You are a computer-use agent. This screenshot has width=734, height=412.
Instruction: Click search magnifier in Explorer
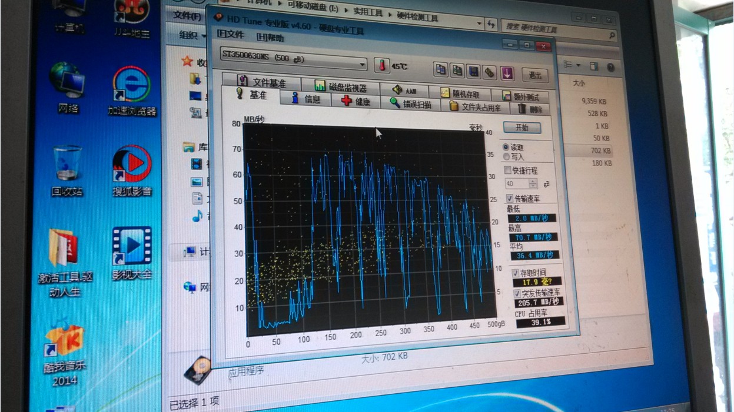pos(612,36)
